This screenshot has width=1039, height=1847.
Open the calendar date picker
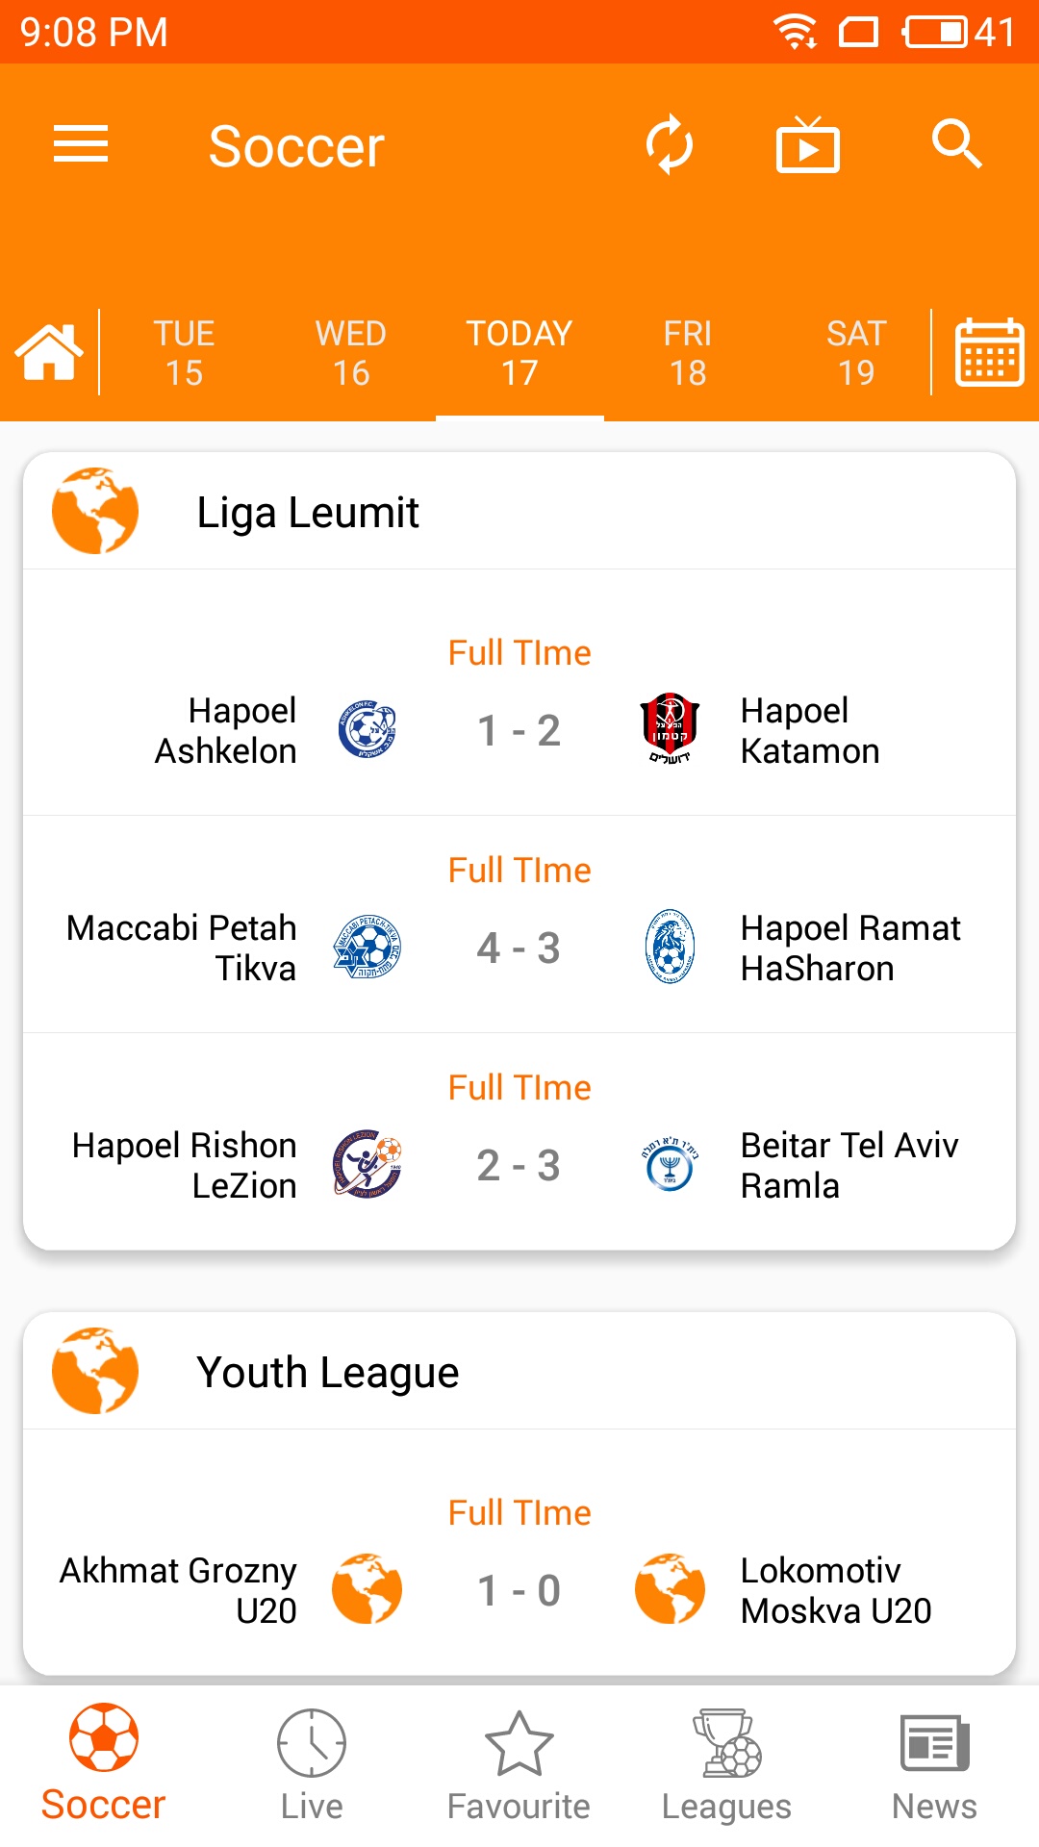[x=988, y=352]
